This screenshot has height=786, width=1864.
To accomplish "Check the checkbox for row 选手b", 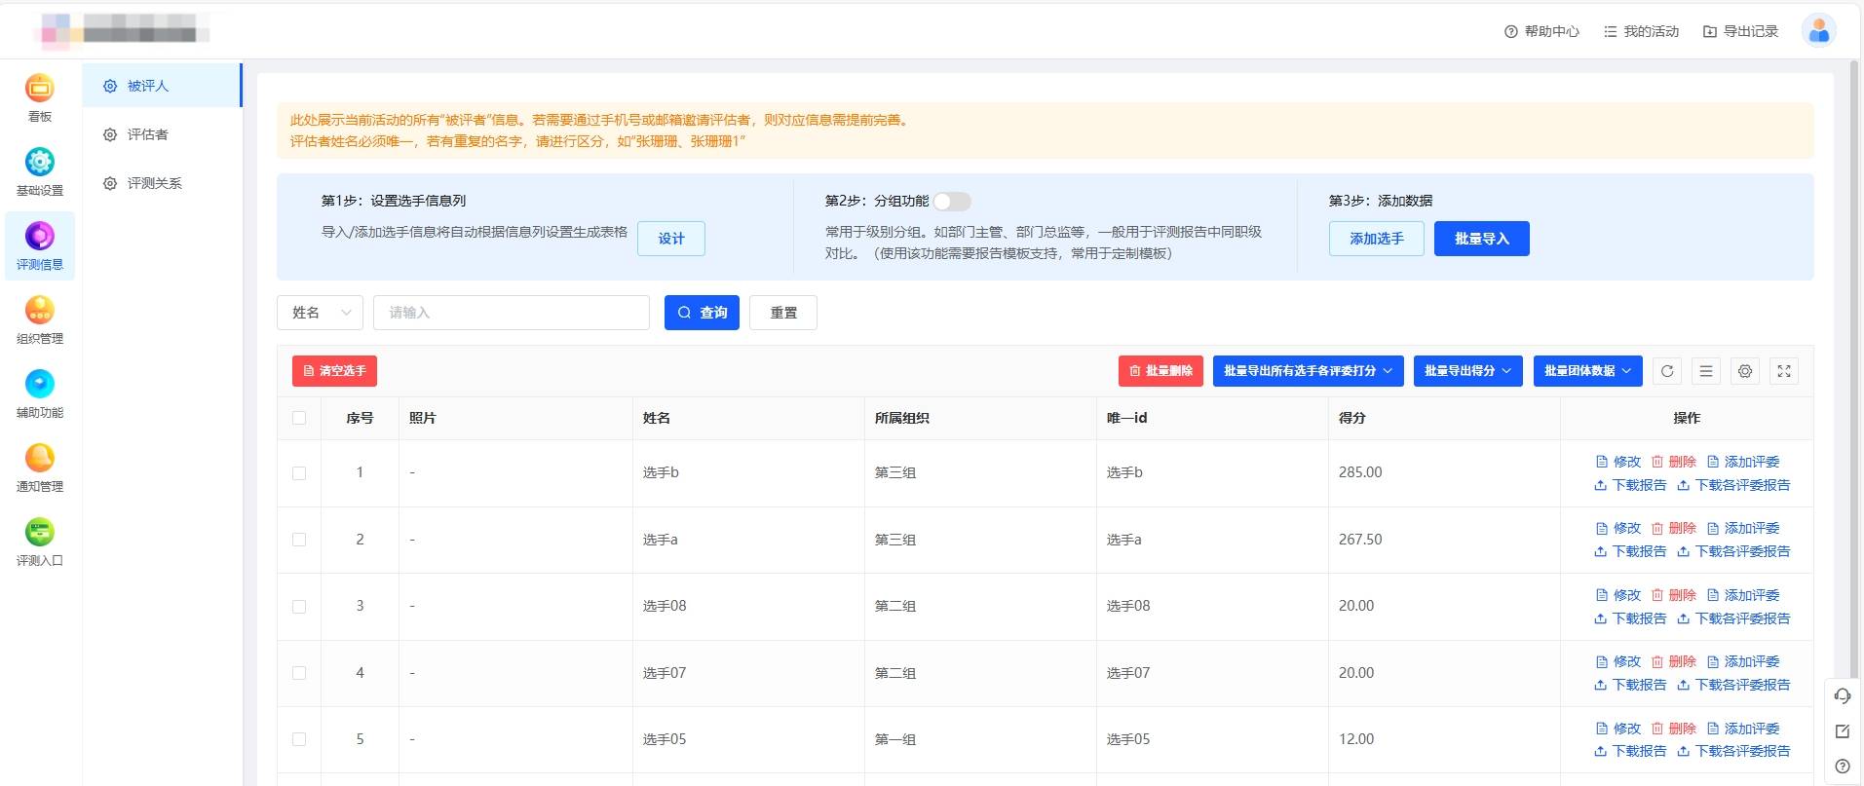I will coord(299,473).
